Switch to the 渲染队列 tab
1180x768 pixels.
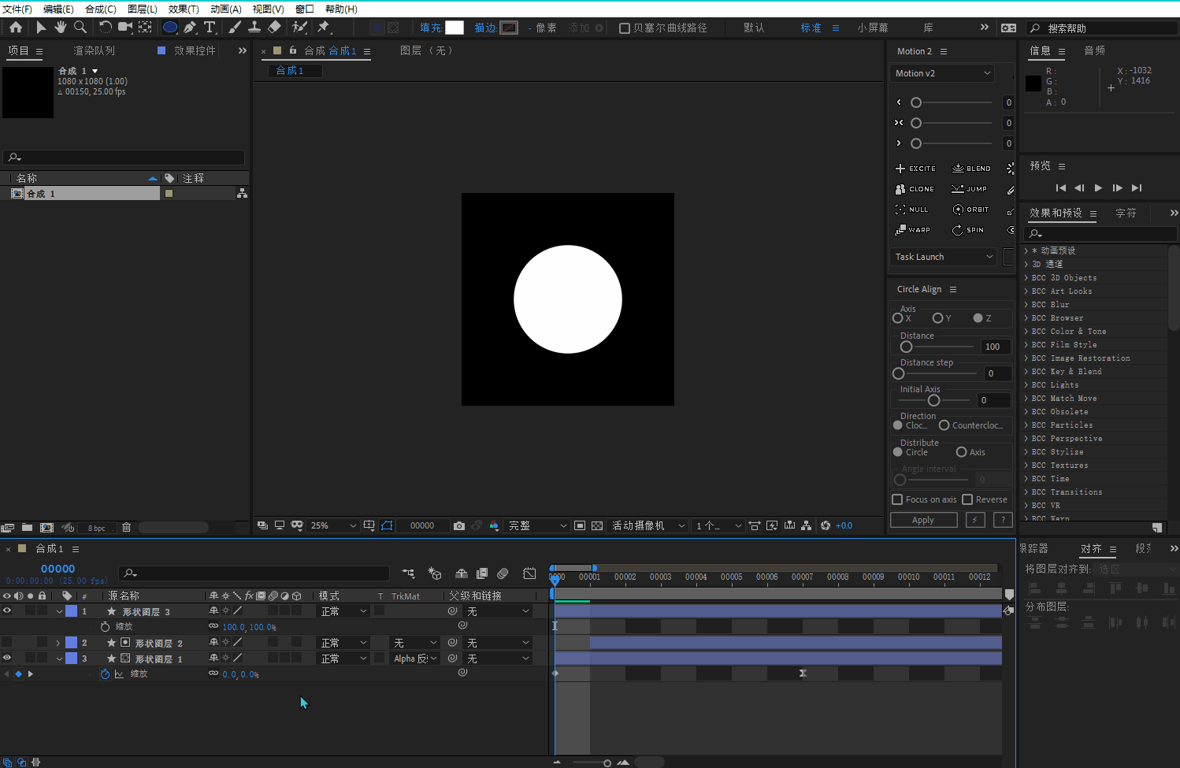coord(95,50)
